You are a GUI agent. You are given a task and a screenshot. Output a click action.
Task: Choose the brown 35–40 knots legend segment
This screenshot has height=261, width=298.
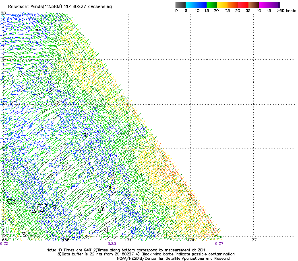coord(254,5)
